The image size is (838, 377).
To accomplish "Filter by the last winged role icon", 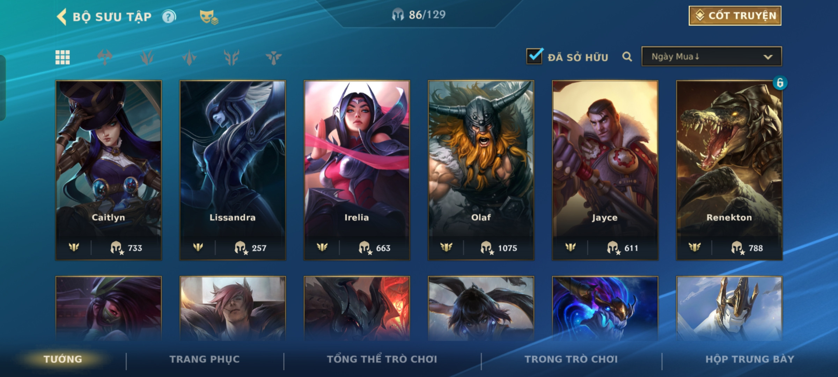I will 273,58.
